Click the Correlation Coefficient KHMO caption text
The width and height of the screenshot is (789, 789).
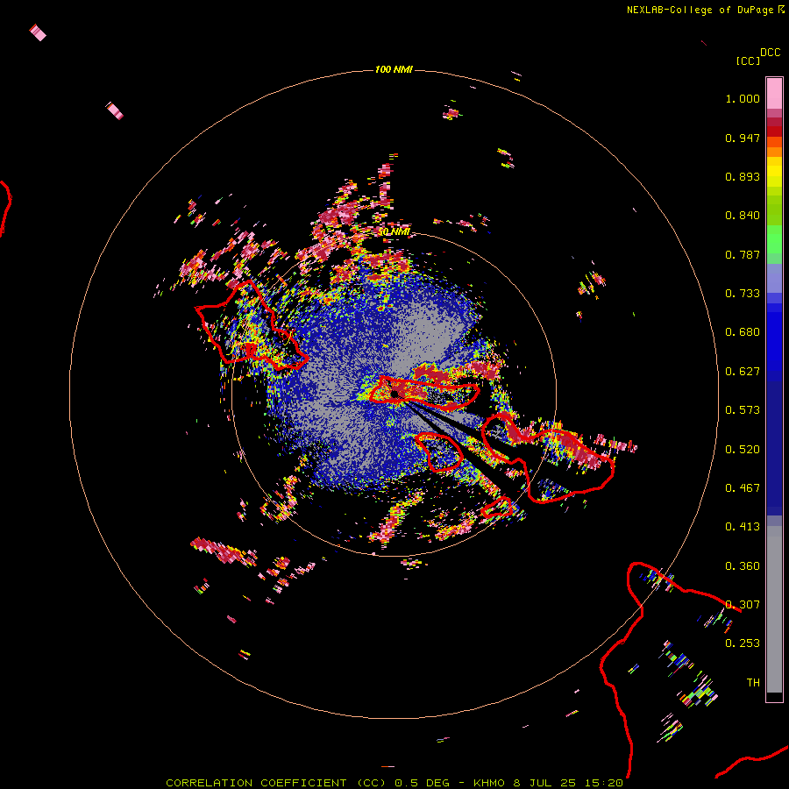(x=394, y=783)
